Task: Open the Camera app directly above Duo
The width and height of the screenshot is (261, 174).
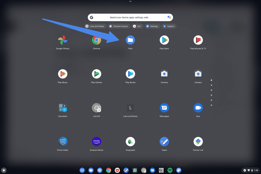Action: tap(198, 74)
